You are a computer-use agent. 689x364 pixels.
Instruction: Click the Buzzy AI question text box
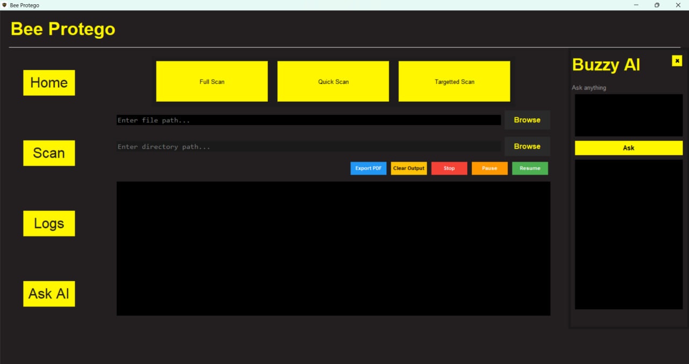coord(628,115)
